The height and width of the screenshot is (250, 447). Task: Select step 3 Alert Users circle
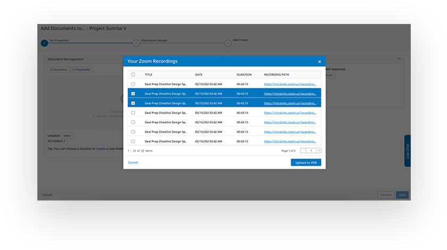(228, 43)
